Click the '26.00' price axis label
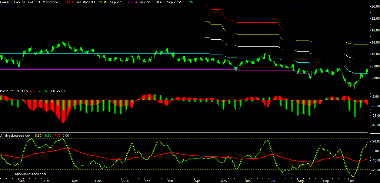380x183 pixels. point(375,6)
